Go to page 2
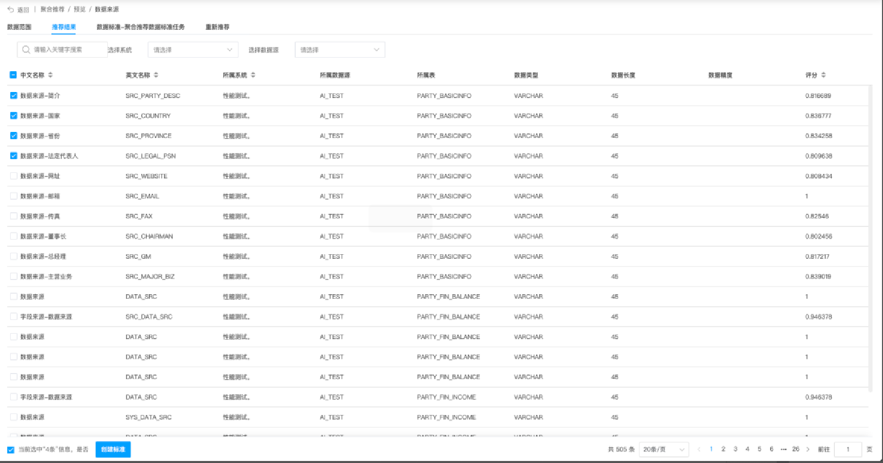 coord(723,449)
